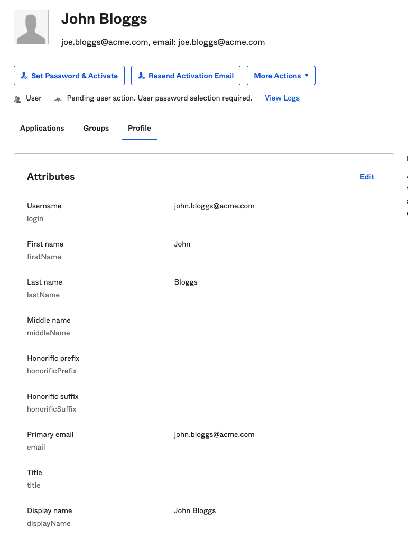The width and height of the screenshot is (408, 538).
Task: Switch to the Applications tab
Action: (x=42, y=128)
